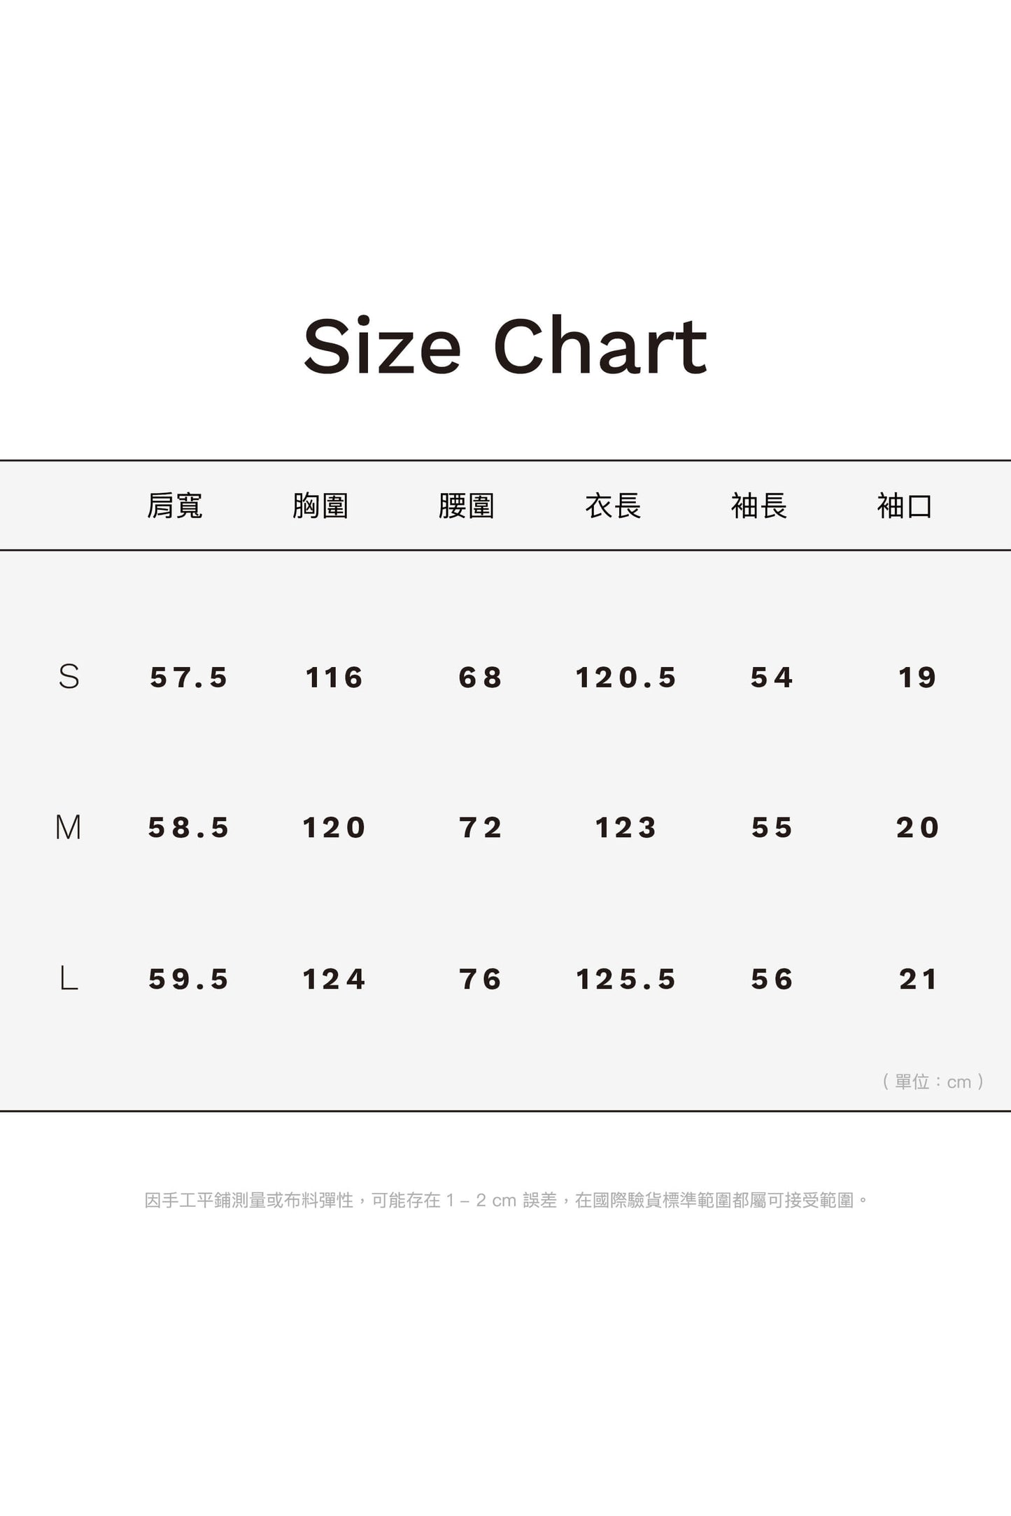Select the 116 chest value

(334, 678)
